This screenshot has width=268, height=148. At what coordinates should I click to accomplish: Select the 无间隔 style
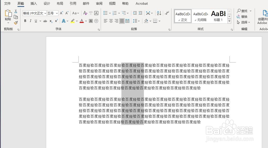200,16
